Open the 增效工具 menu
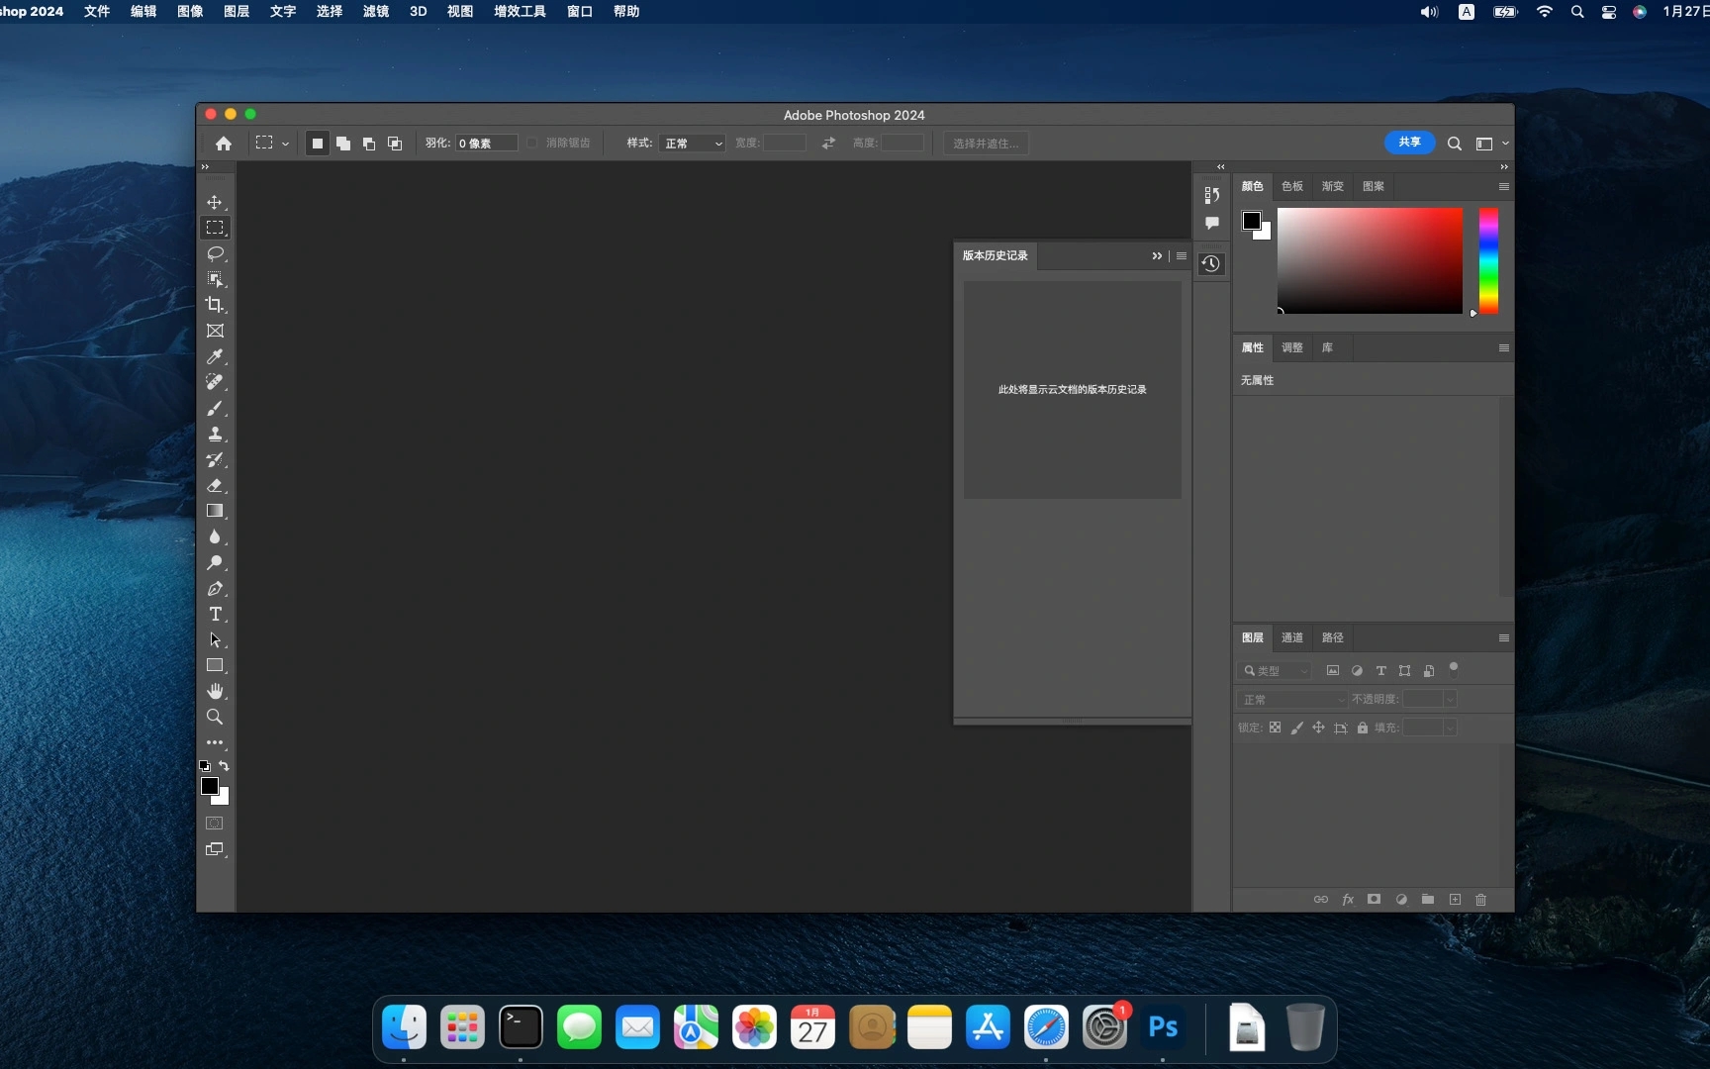Viewport: 1710px width, 1069px height. (x=520, y=11)
